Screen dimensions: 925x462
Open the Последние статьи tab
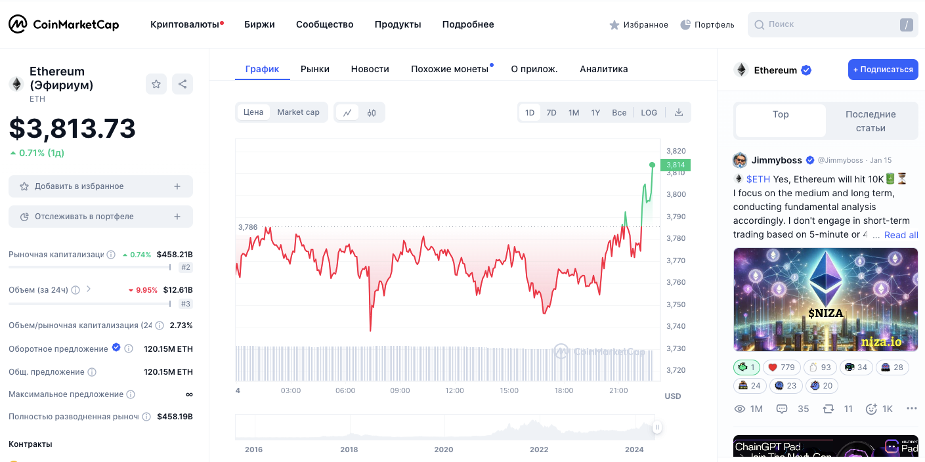tap(871, 121)
